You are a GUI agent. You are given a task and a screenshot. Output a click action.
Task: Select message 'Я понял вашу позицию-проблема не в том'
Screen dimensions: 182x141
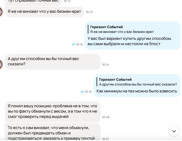(53, 112)
